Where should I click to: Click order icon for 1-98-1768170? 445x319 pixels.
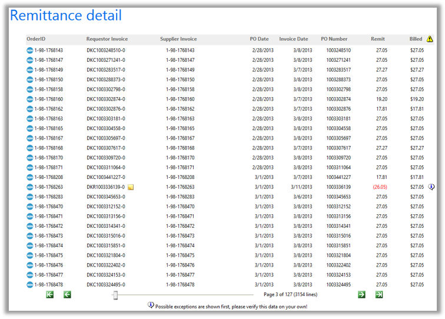pyautogui.click(x=30, y=158)
